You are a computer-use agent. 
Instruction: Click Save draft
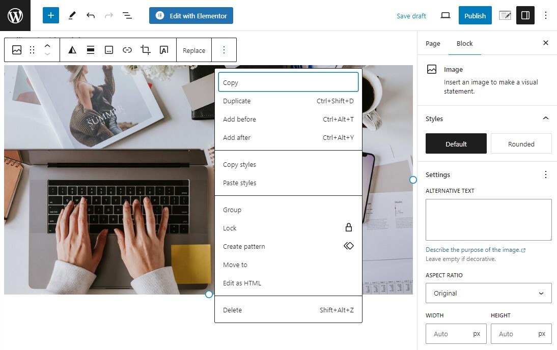click(411, 16)
